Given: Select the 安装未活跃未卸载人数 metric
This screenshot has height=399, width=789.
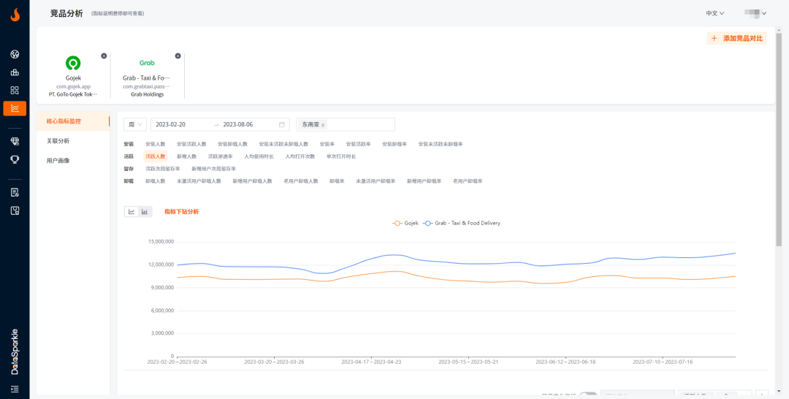Looking at the screenshot, I should click(x=283, y=144).
